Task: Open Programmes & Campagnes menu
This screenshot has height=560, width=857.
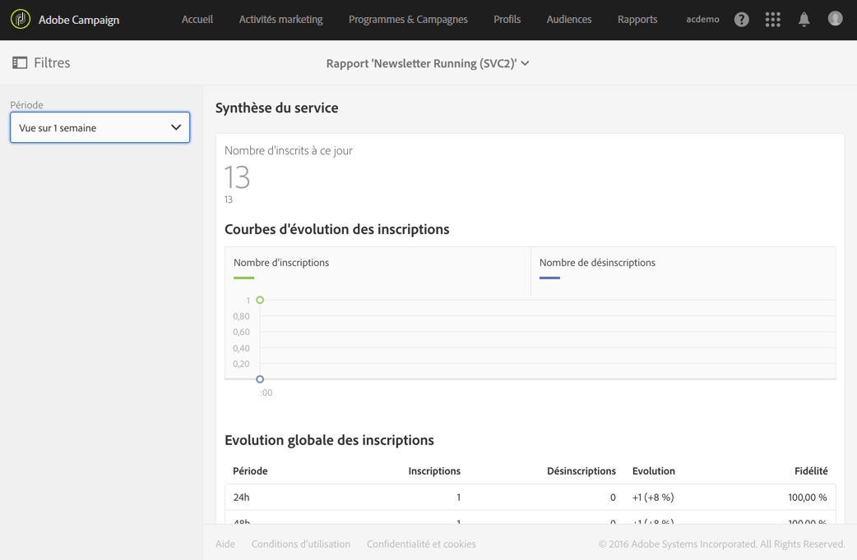Action: coord(408,19)
